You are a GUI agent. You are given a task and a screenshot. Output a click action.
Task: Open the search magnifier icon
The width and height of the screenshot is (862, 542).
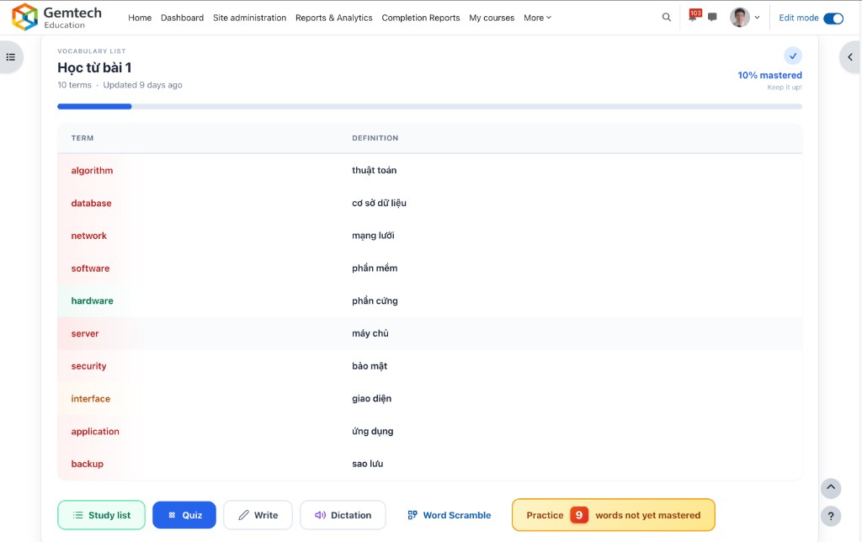pyautogui.click(x=666, y=17)
